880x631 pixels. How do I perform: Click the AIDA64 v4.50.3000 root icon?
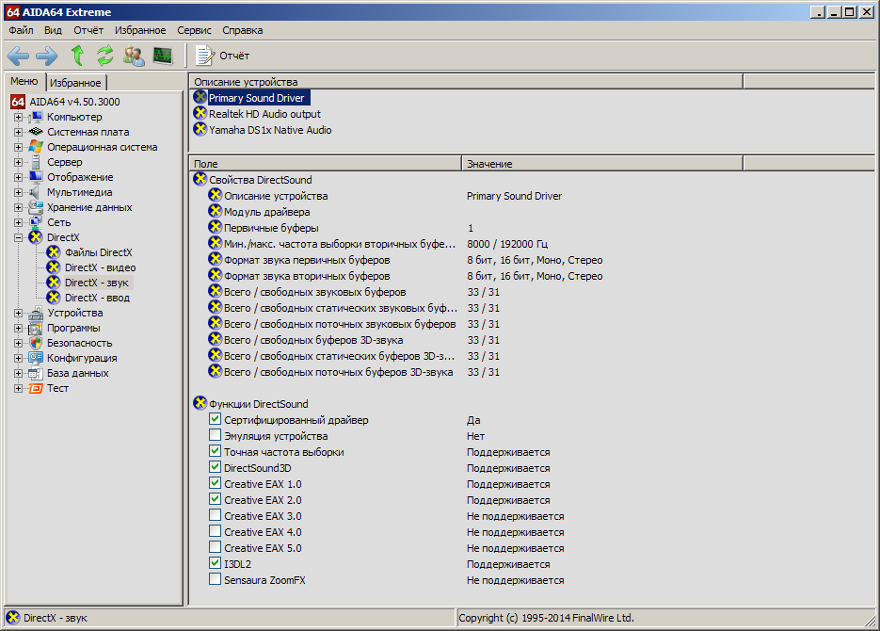point(18,102)
